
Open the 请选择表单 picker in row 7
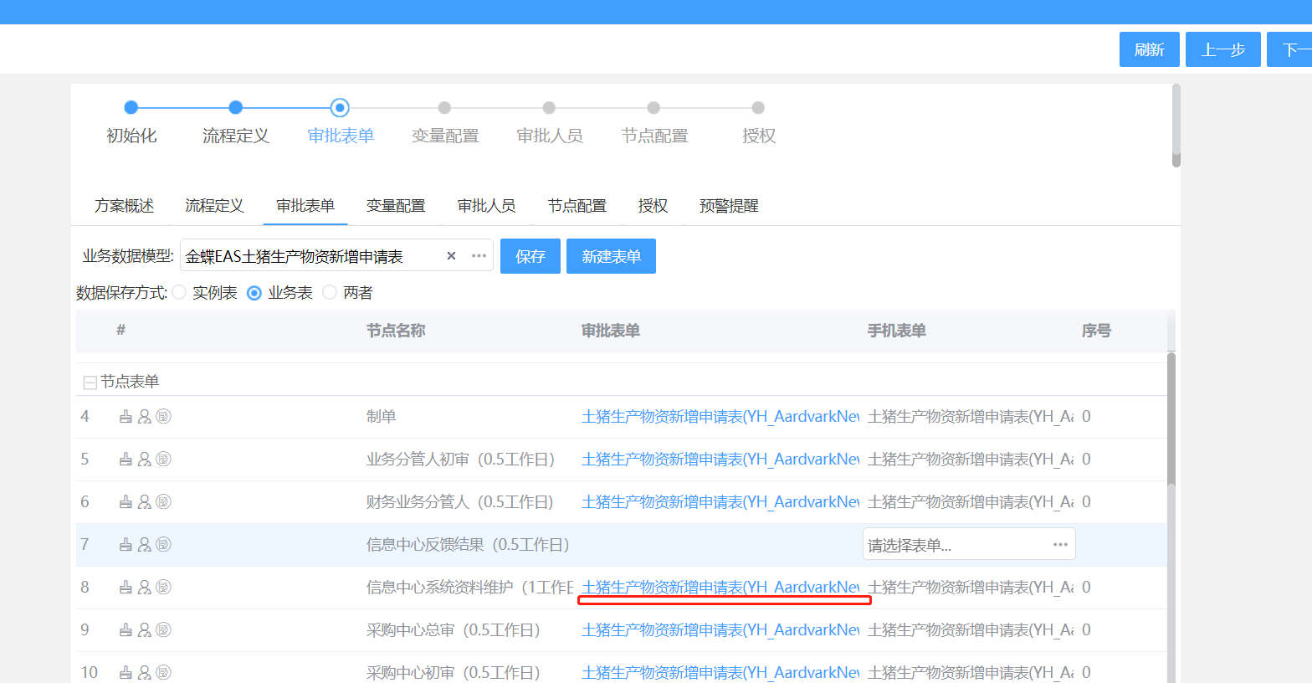[x=1060, y=545]
